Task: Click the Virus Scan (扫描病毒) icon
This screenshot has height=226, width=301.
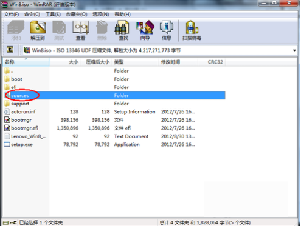Action: pyautogui.click(x=192, y=30)
